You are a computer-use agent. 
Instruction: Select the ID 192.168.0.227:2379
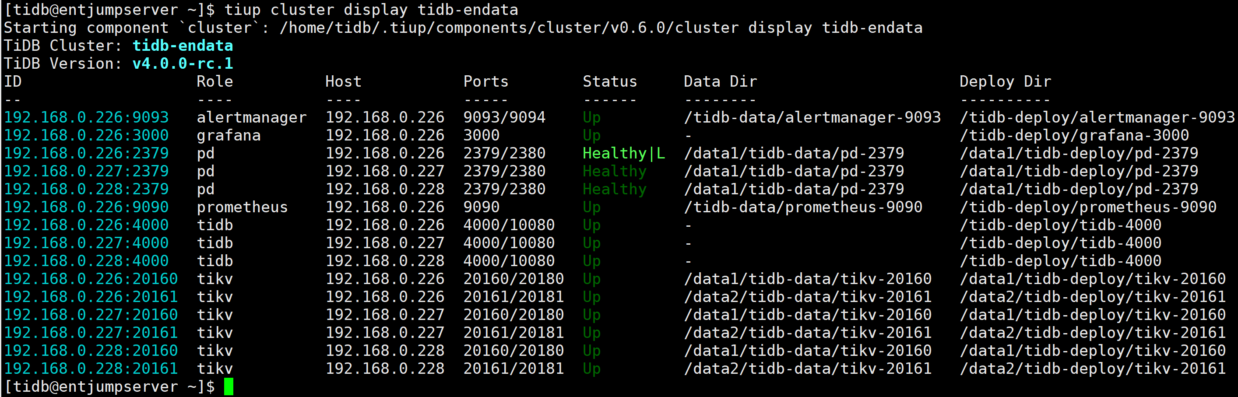(x=87, y=171)
